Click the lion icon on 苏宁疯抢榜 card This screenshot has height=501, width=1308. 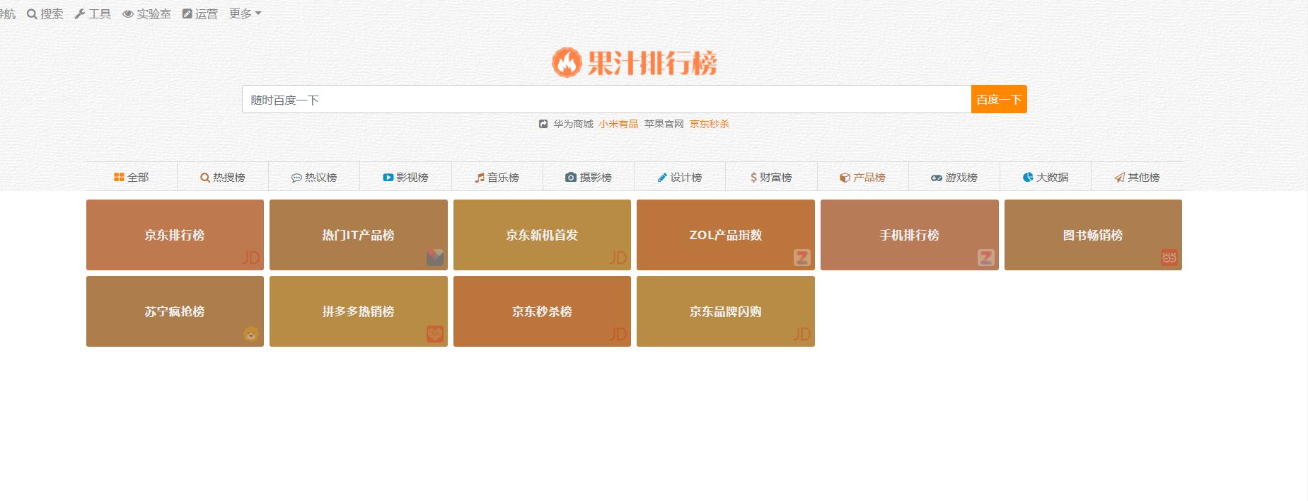click(251, 334)
